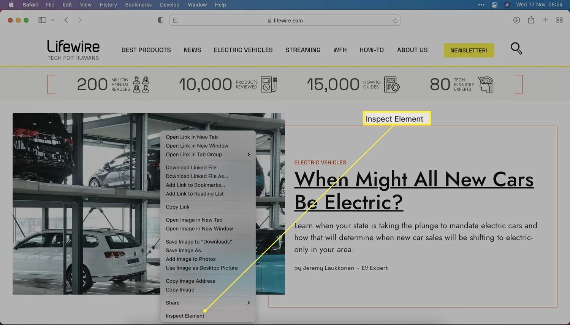The width and height of the screenshot is (570, 325).
Task: Open the History menu
Action: (x=108, y=5)
